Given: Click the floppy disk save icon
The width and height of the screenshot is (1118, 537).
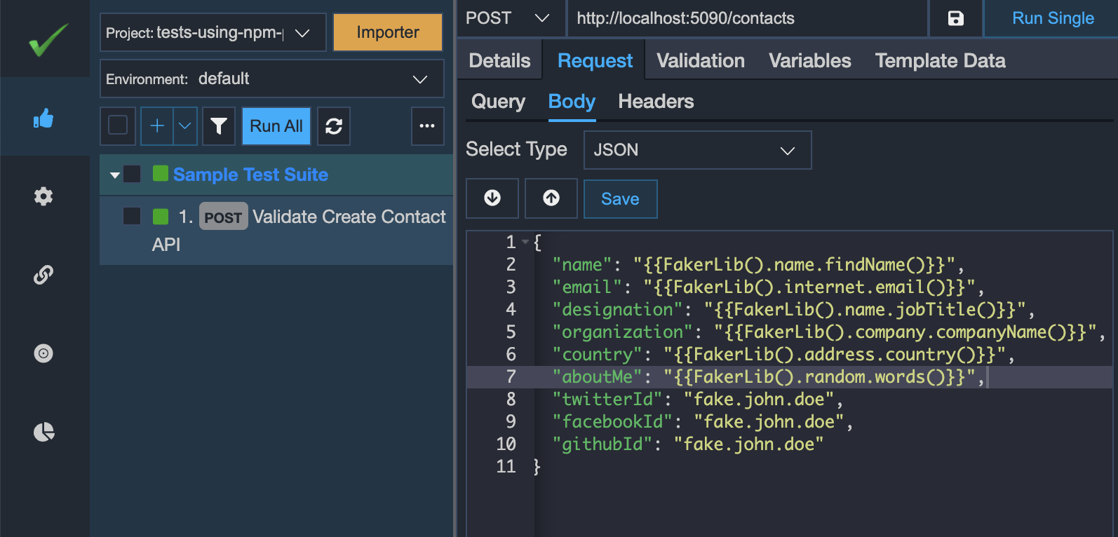Looking at the screenshot, I should tap(956, 18).
